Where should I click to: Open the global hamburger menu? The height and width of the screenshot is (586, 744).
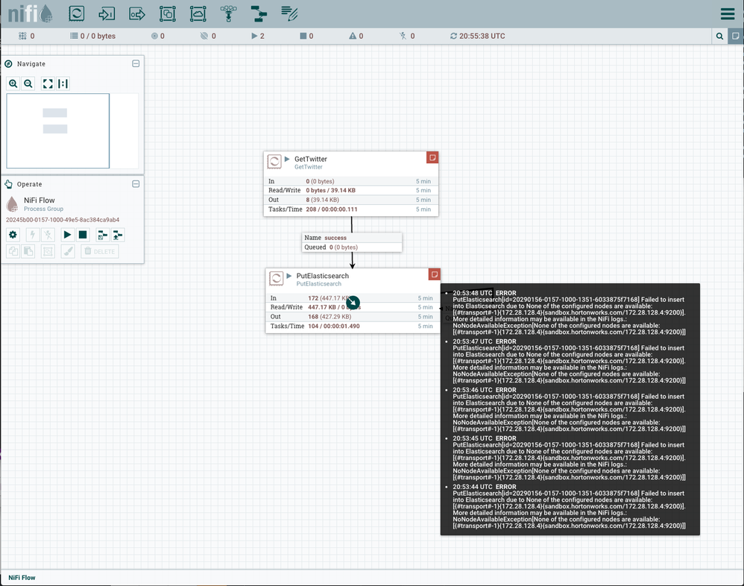point(728,13)
